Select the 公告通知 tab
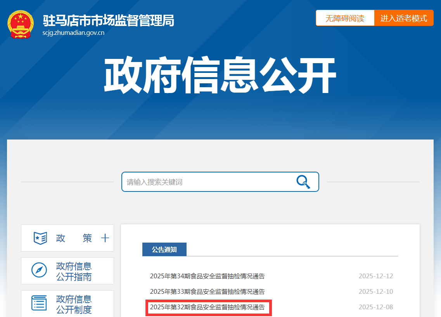The height and width of the screenshot is (317, 441). pos(164,250)
